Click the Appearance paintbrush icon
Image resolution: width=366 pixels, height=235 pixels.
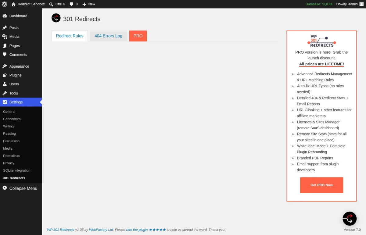(x=5, y=66)
